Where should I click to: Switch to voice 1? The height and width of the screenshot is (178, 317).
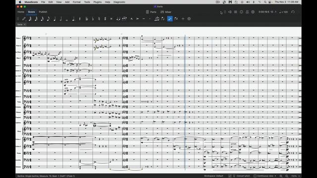(170, 19)
